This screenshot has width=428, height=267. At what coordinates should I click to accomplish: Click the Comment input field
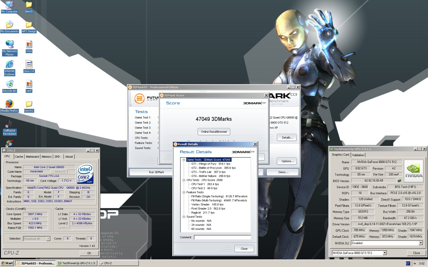[222, 237]
